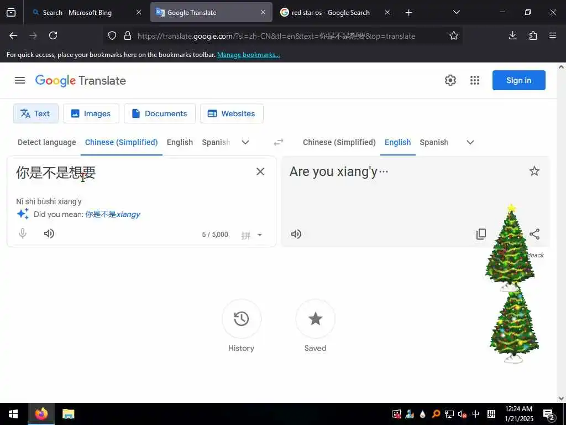Open Firefox downloads panel

512,35
